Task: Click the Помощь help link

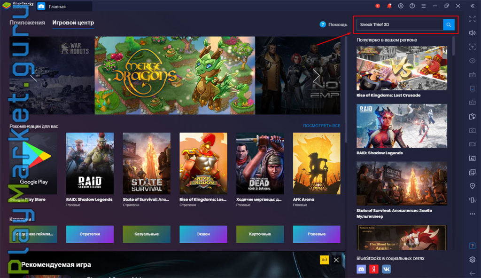Action: coord(334,24)
